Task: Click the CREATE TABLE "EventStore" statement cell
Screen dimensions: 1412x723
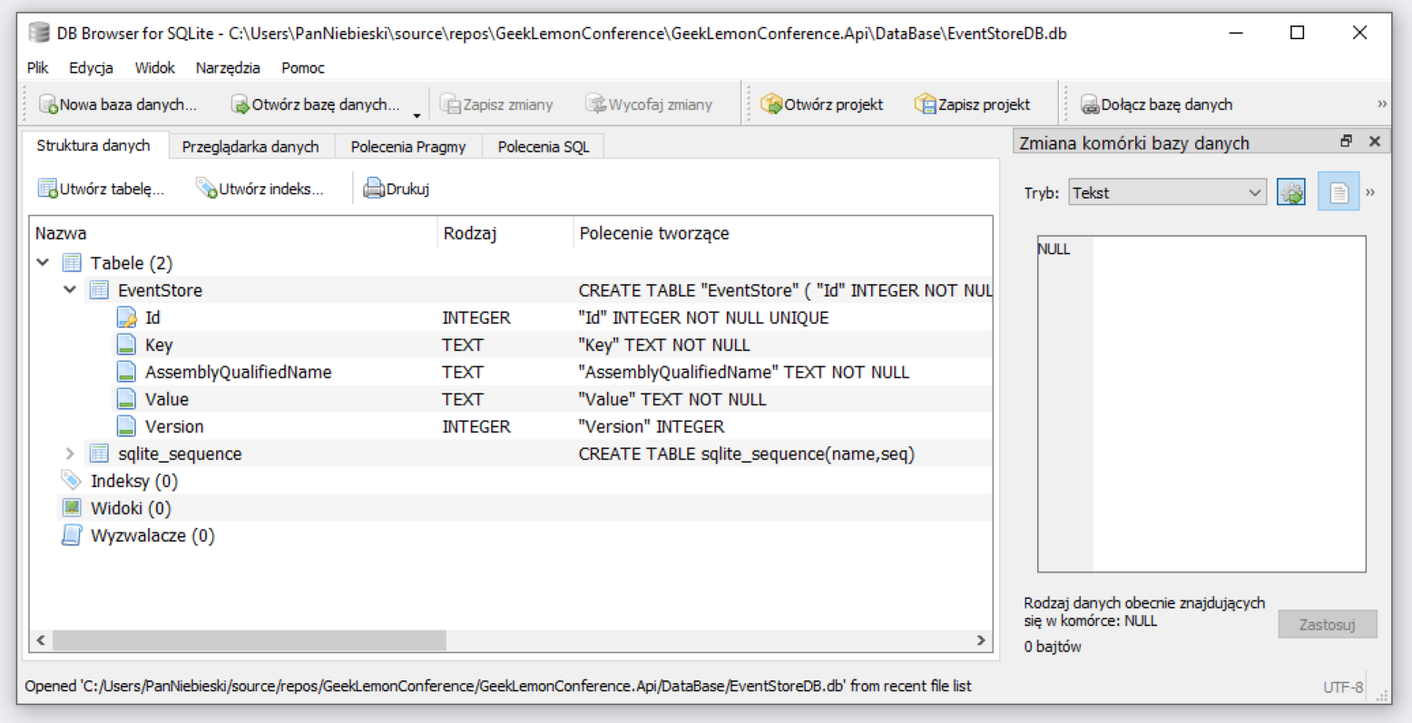Action: [x=785, y=290]
